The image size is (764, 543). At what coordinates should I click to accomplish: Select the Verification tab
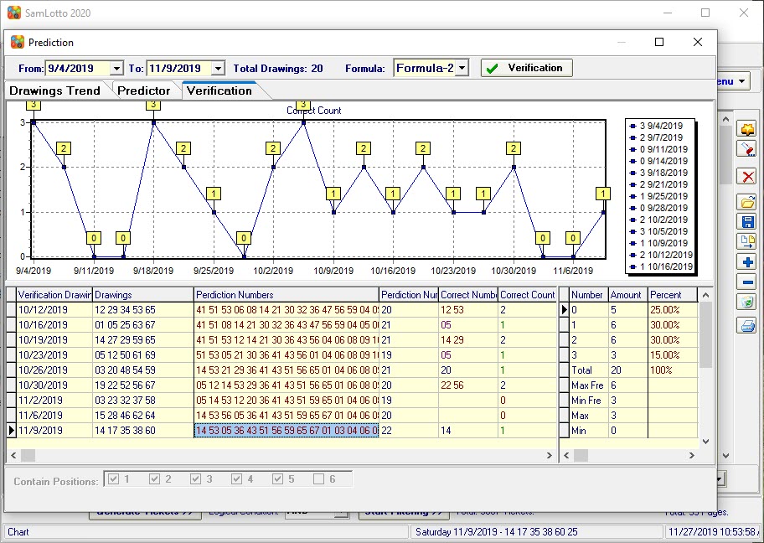(219, 90)
